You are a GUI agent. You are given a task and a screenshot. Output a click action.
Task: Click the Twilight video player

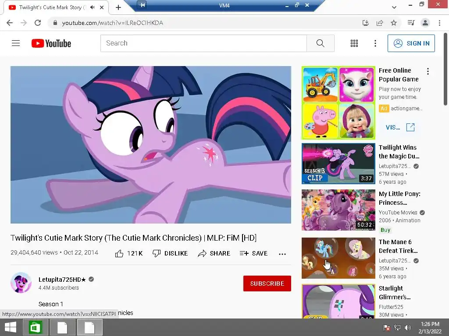(x=151, y=145)
